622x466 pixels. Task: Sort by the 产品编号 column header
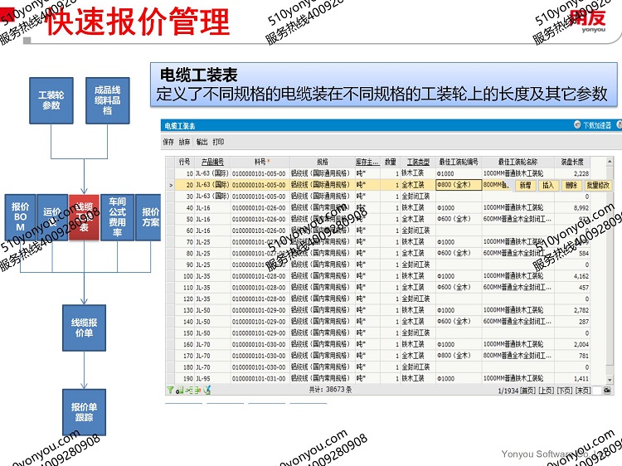(211, 162)
